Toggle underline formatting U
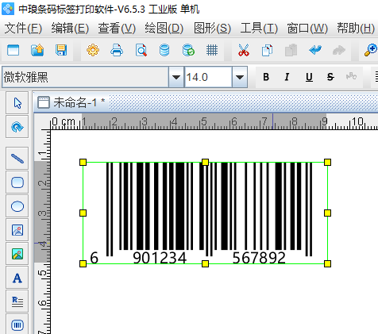The width and height of the screenshot is (378, 334). [309, 77]
